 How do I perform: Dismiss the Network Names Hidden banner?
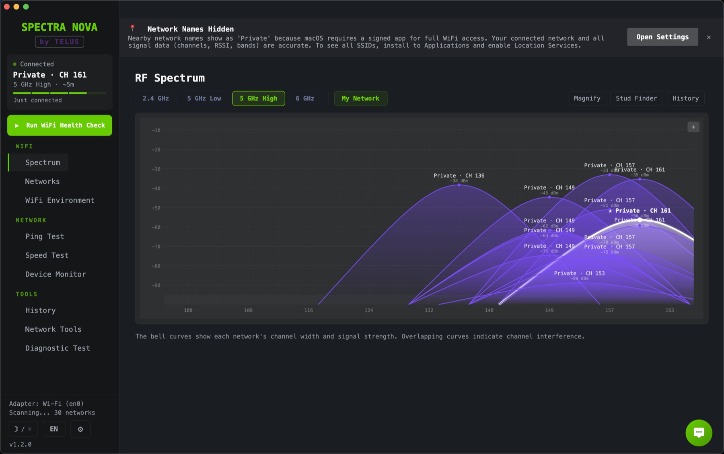point(709,37)
